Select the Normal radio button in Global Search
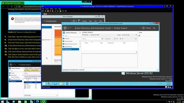This screenshot has height=103, width=184. (83, 35)
